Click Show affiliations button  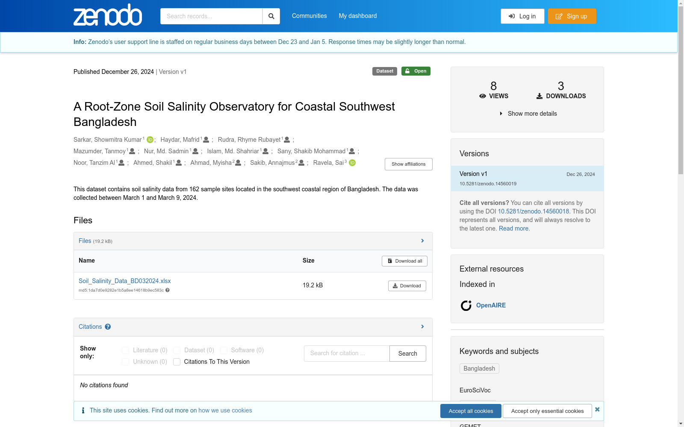coord(409,164)
